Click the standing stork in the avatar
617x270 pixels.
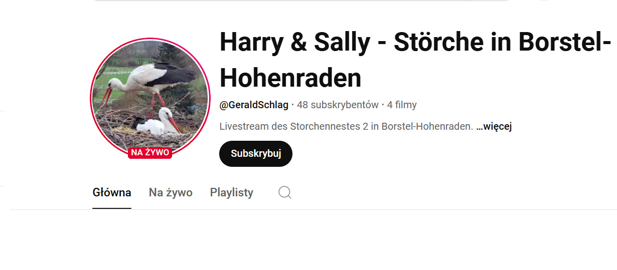(x=150, y=83)
